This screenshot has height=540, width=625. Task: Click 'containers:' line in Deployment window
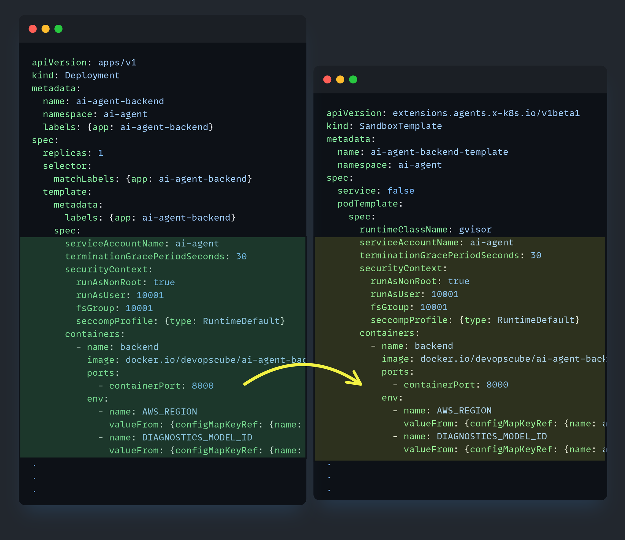[x=95, y=334]
